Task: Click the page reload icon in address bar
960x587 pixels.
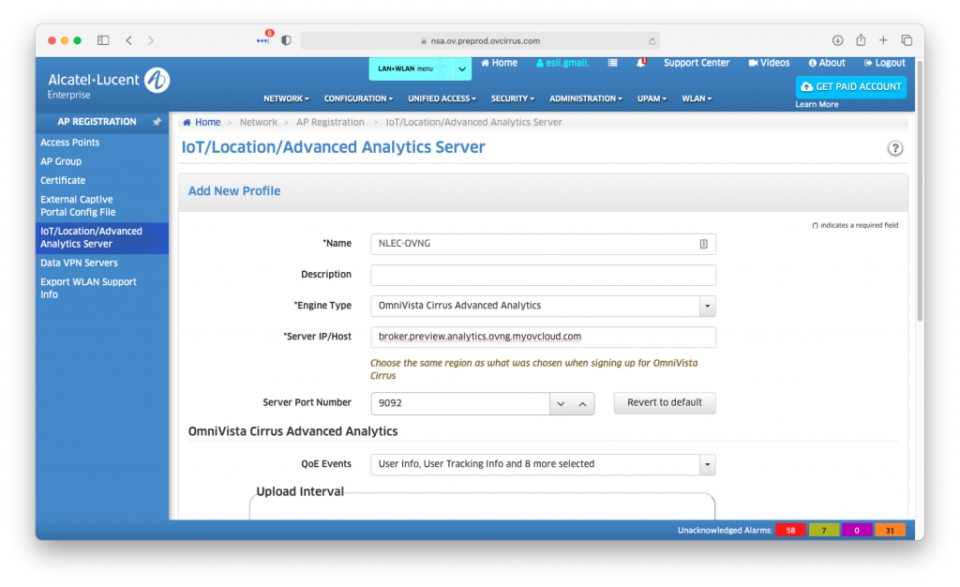Action: coord(652,41)
